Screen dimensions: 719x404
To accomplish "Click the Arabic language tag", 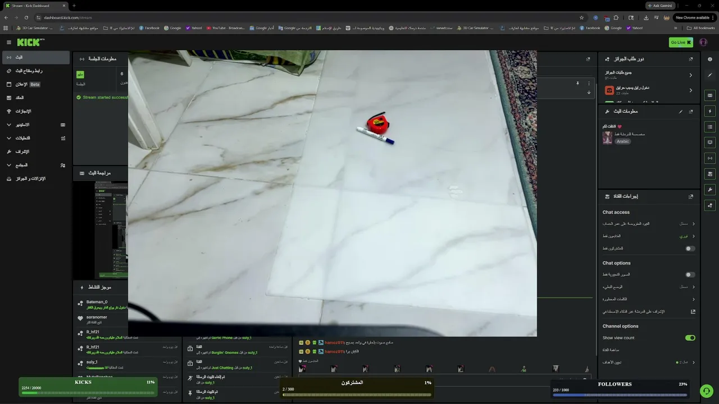I will (x=623, y=141).
